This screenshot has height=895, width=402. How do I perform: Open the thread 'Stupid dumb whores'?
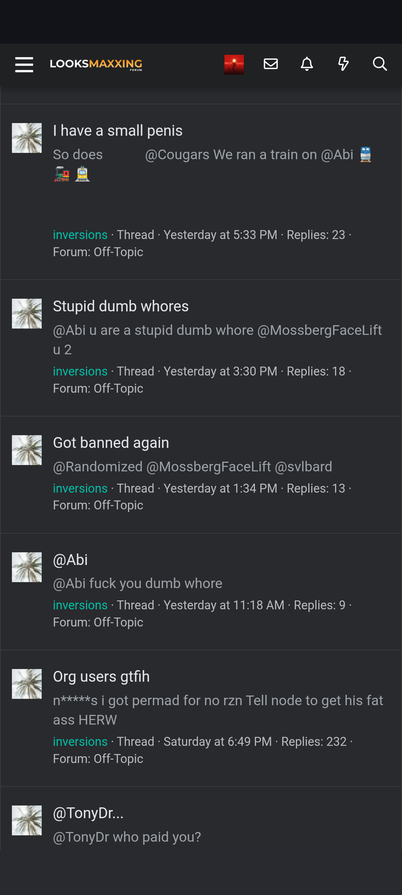point(121,306)
